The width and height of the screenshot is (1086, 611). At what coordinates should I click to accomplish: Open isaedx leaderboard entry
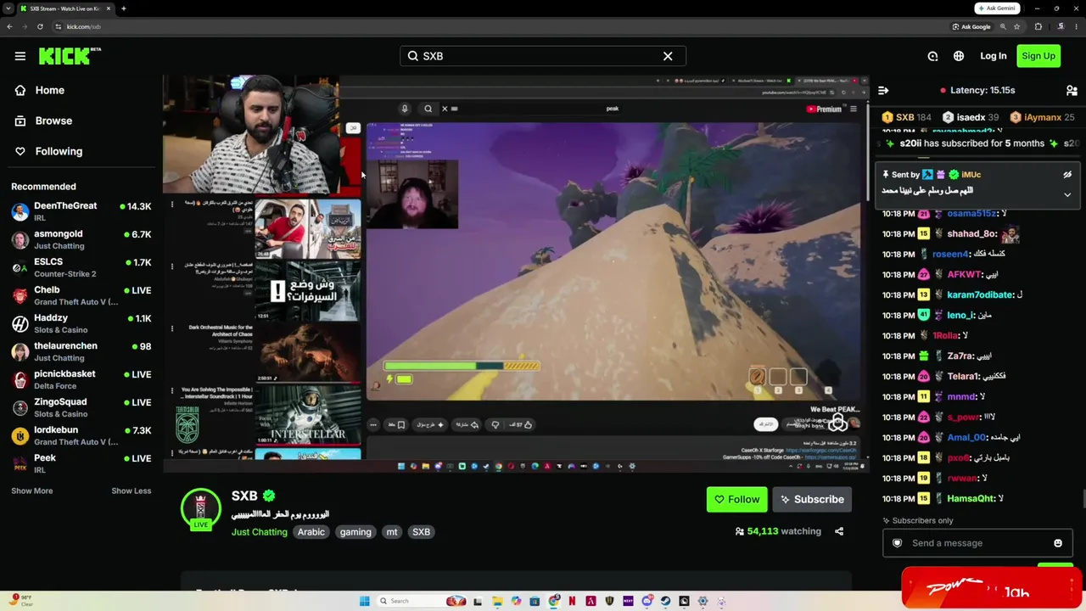(970, 117)
